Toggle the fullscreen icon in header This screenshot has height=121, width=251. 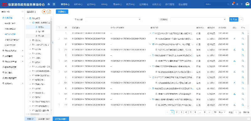point(237,4)
